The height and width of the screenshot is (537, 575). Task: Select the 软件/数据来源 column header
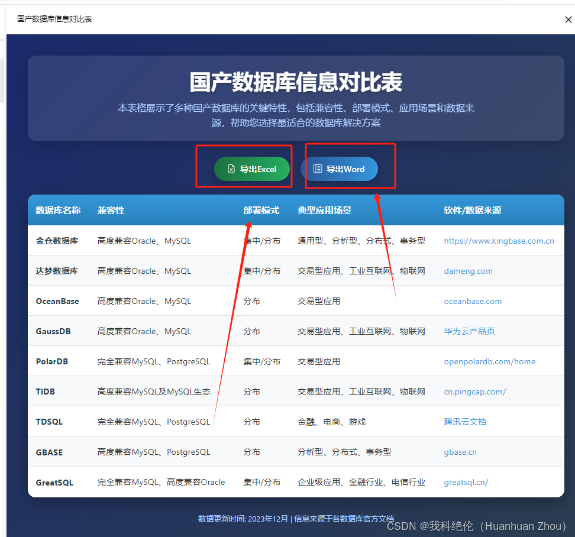click(472, 211)
